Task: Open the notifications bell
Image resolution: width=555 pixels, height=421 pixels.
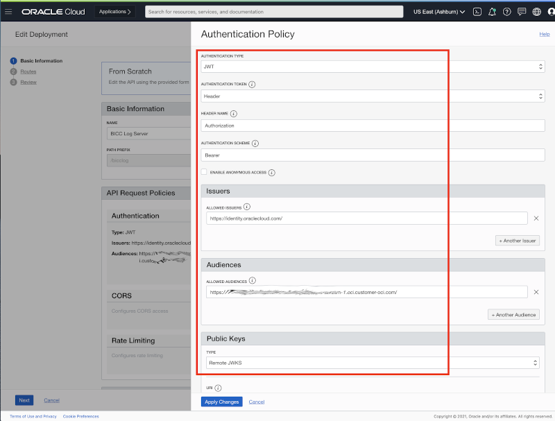Action: click(494, 11)
